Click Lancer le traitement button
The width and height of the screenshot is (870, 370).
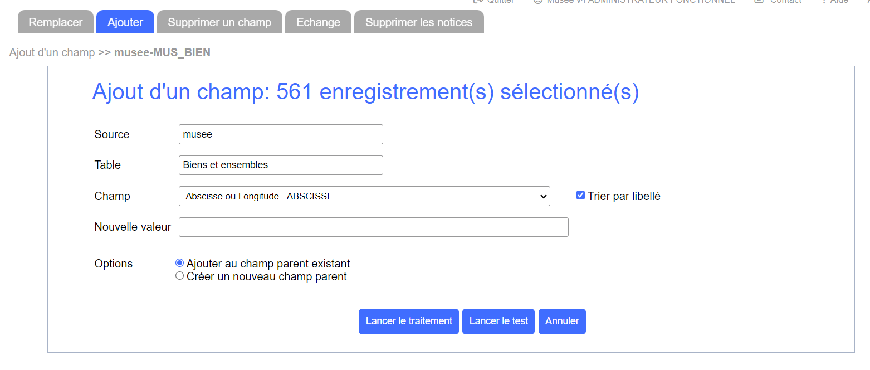tap(409, 322)
